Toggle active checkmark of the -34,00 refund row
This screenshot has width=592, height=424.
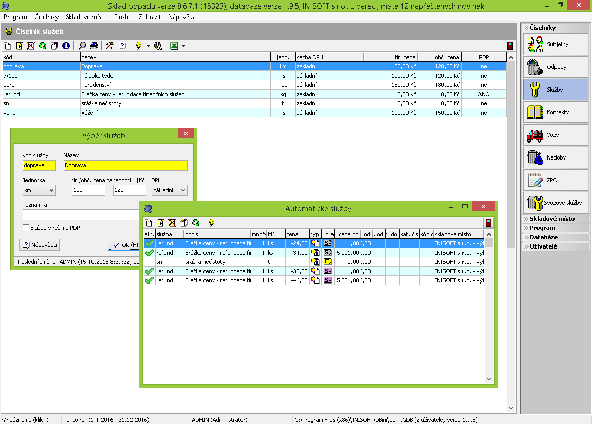click(x=150, y=253)
